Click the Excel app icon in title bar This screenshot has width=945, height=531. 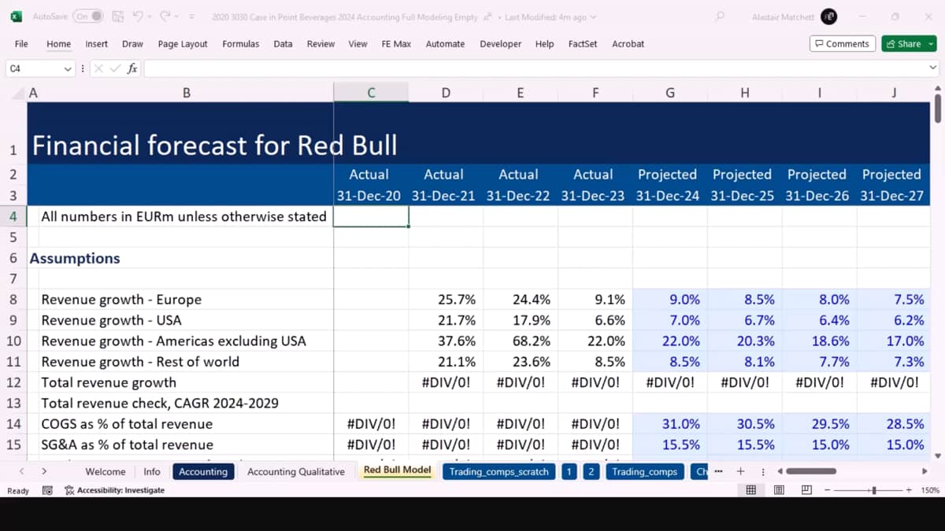coord(16,17)
